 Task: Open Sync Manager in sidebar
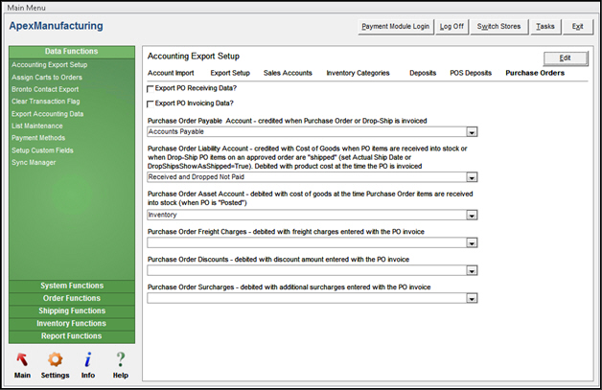click(x=35, y=163)
